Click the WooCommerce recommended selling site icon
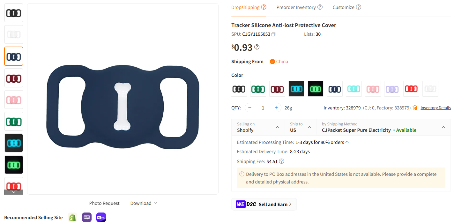Image resolution: width=454 pixels, height=224 pixels. (86, 217)
